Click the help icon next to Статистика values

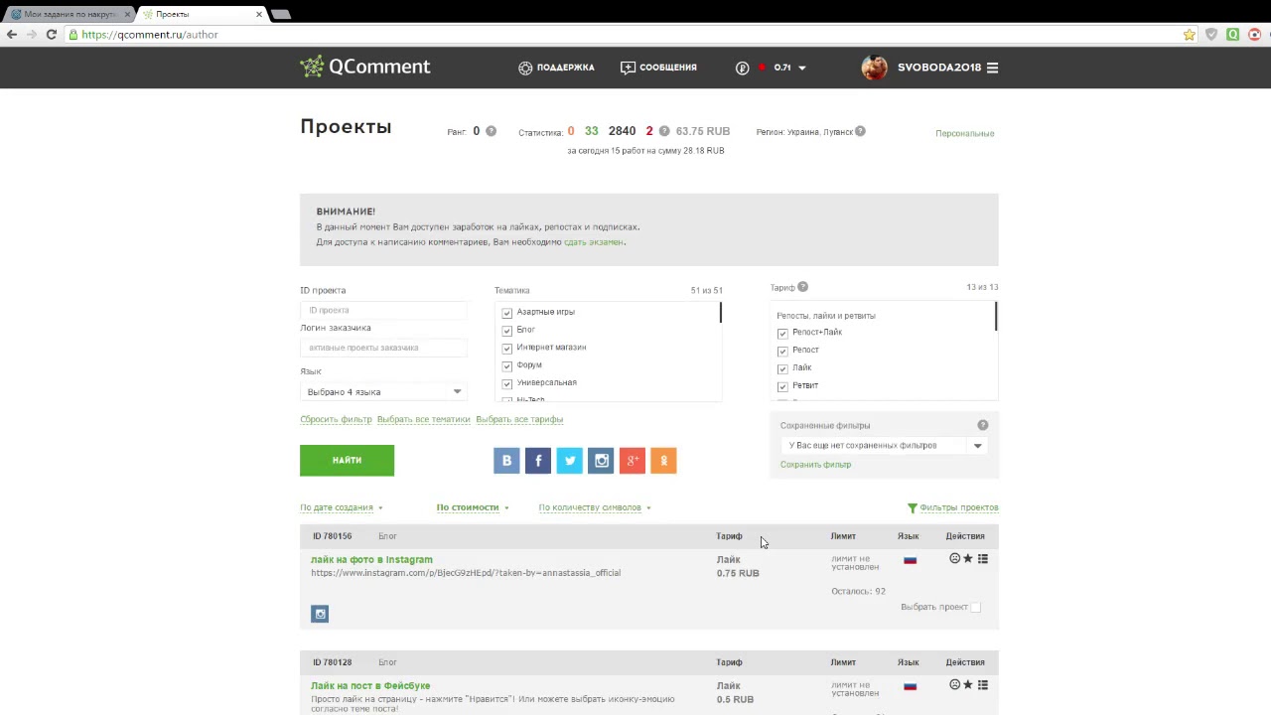664,131
